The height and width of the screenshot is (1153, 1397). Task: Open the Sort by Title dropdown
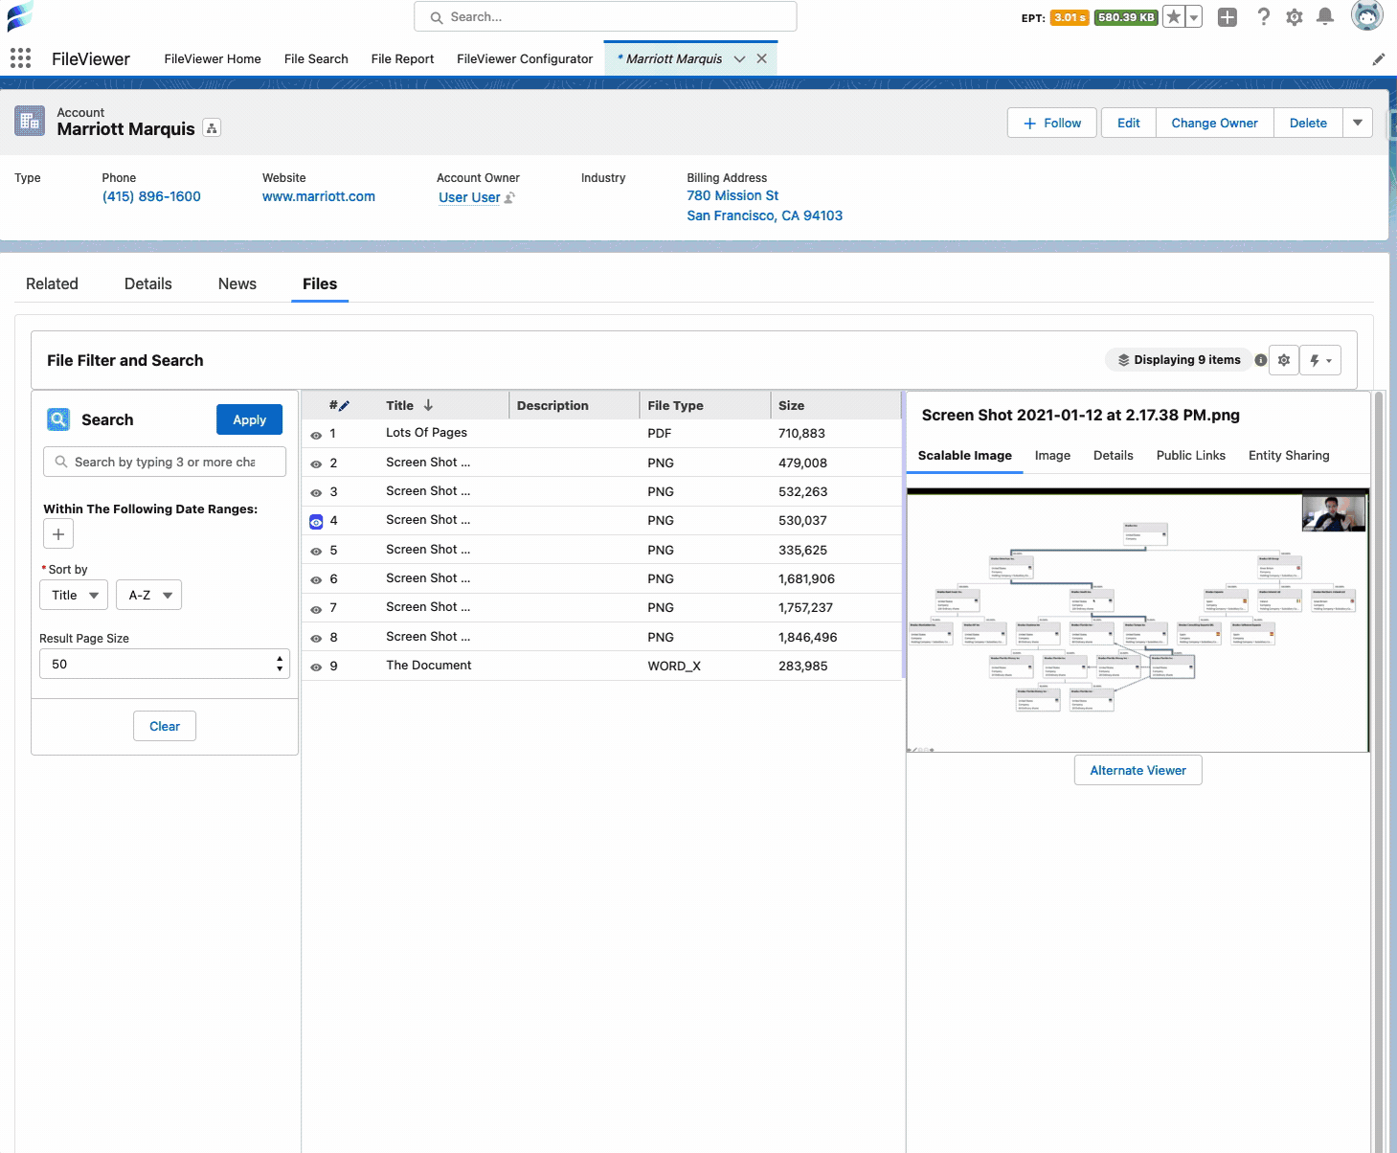pos(74,595)
